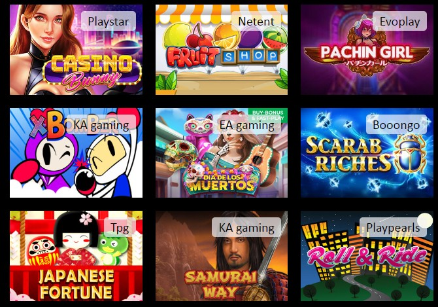This screenshot has height=307, width=438.
Task: Click the Netent provider label
Action: click(x=256, y=21)
